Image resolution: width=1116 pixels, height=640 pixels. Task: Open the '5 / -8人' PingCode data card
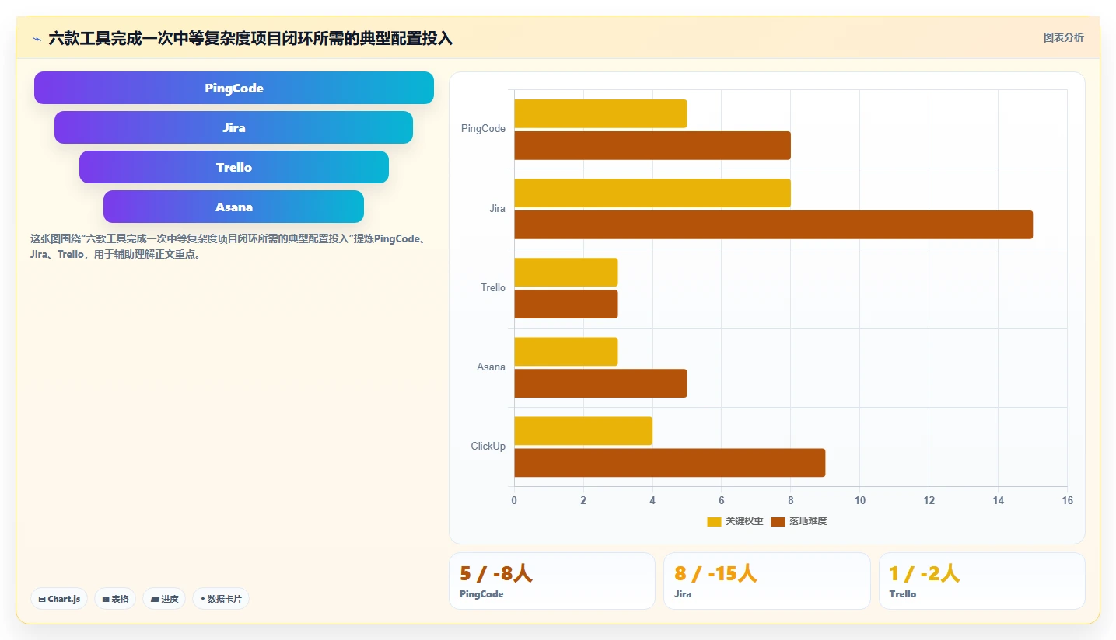pyautogui.click(x=552, y=581)
